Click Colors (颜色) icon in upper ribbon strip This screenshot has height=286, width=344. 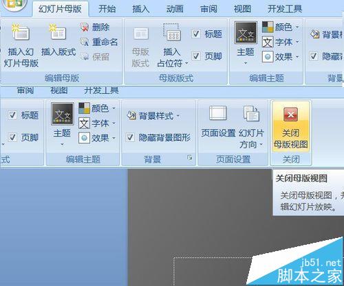point(268,27)
